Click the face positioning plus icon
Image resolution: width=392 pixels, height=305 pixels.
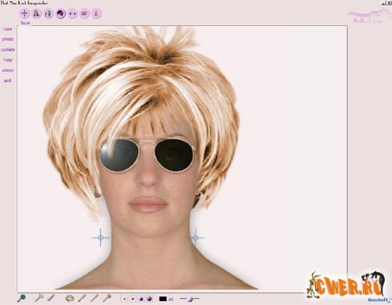pyautogui.click(x=24, y=13)
